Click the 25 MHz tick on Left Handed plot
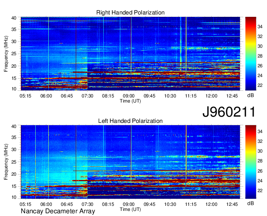Screen dimensions: 267x216 coord(14,162)
